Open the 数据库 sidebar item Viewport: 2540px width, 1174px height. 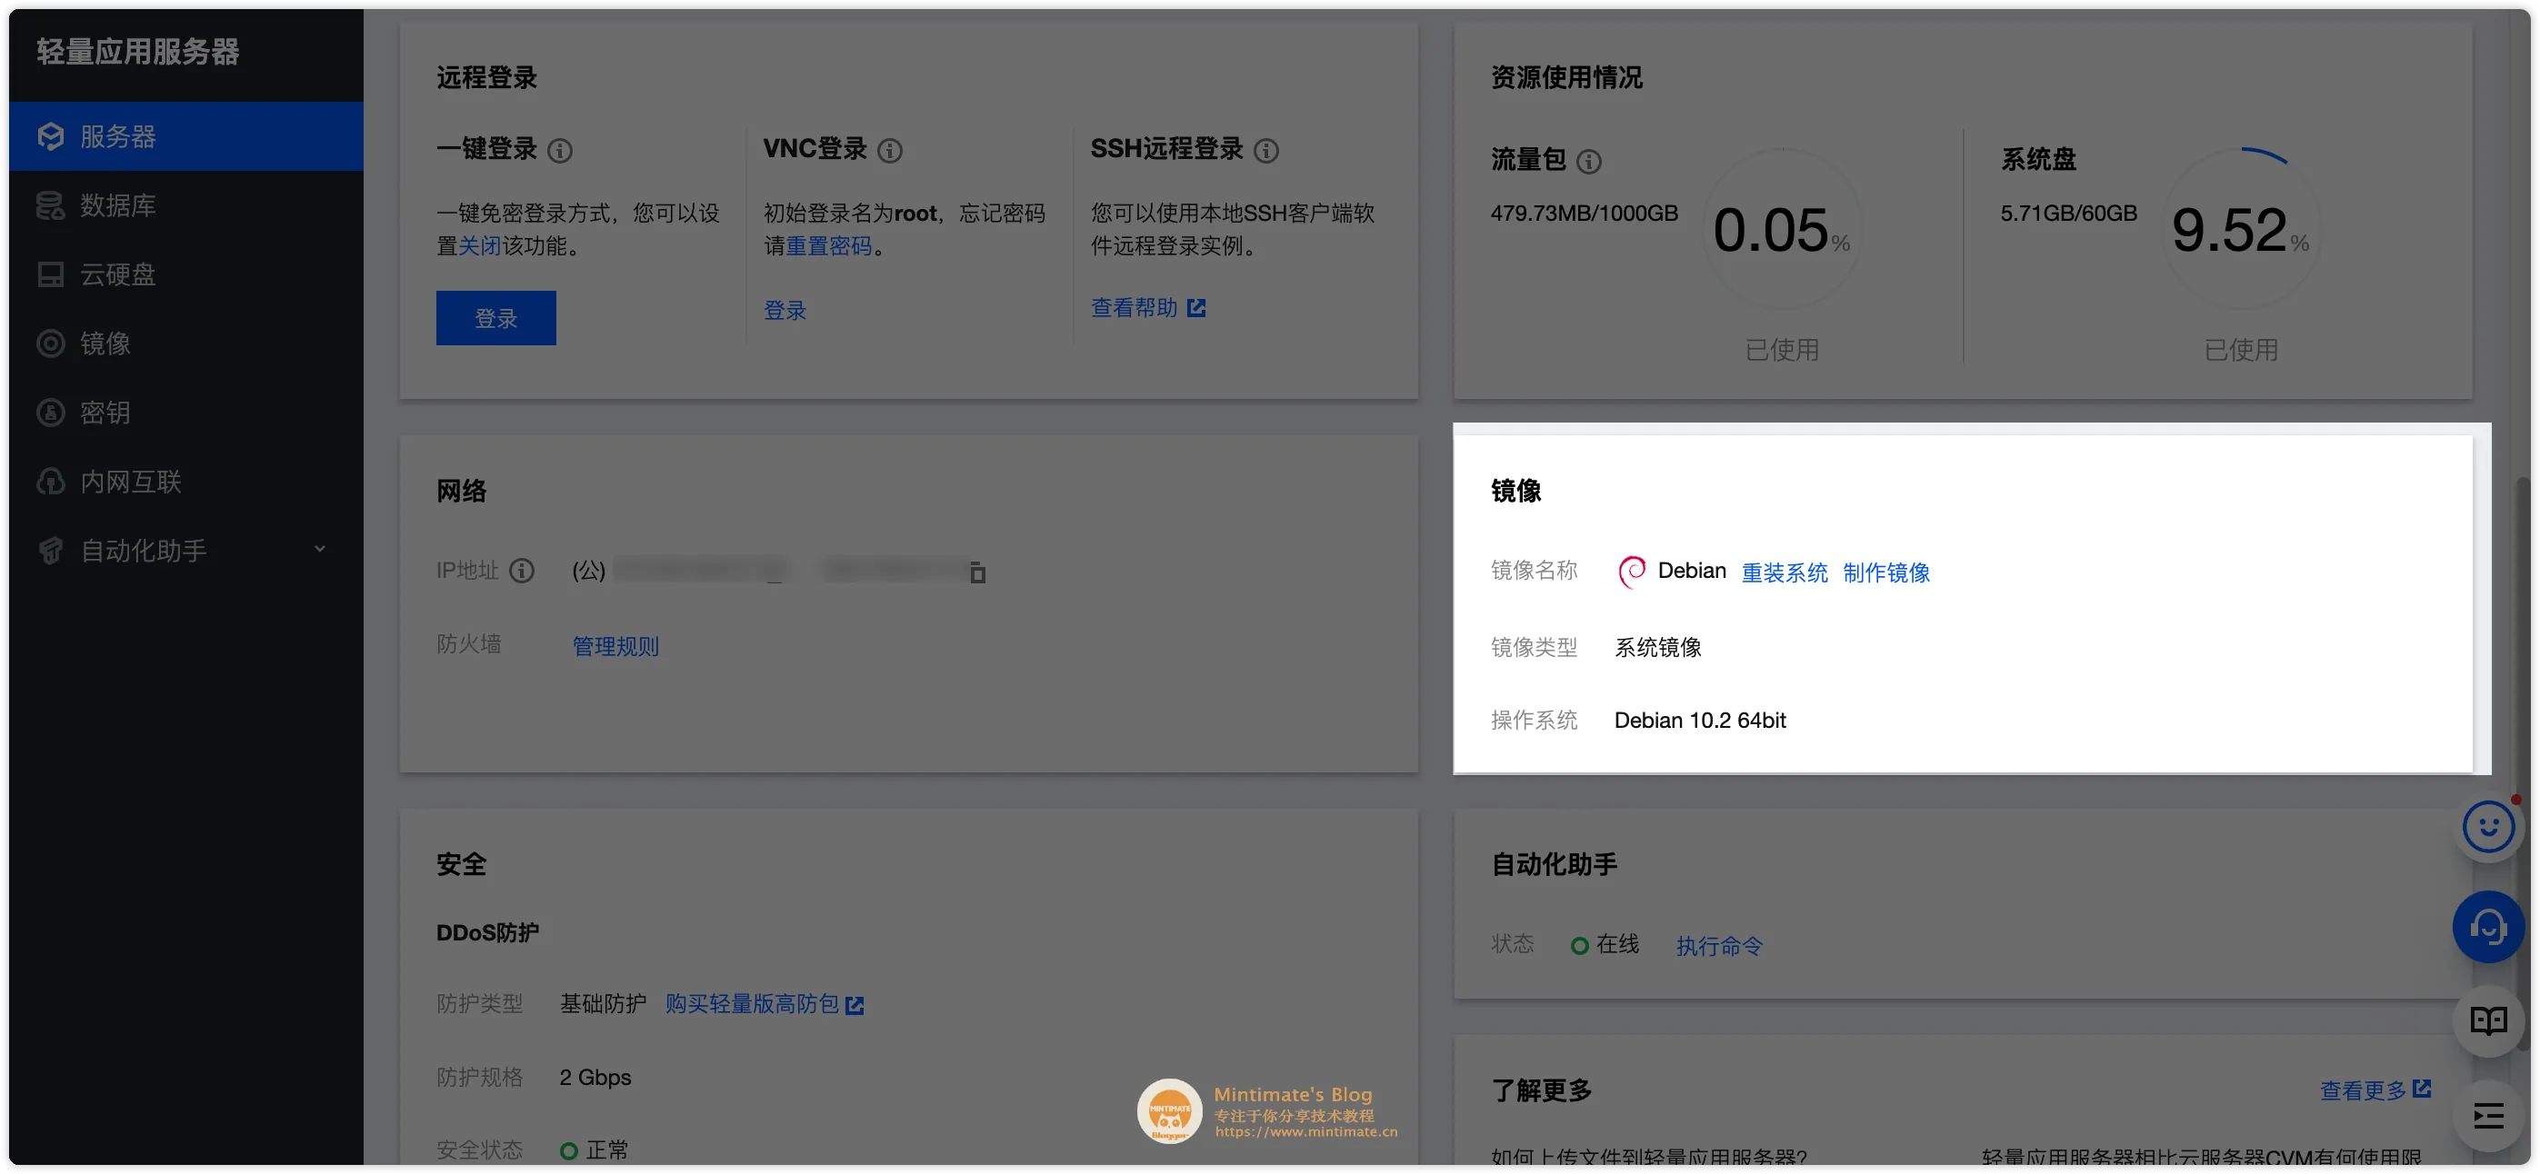[185, 205]
